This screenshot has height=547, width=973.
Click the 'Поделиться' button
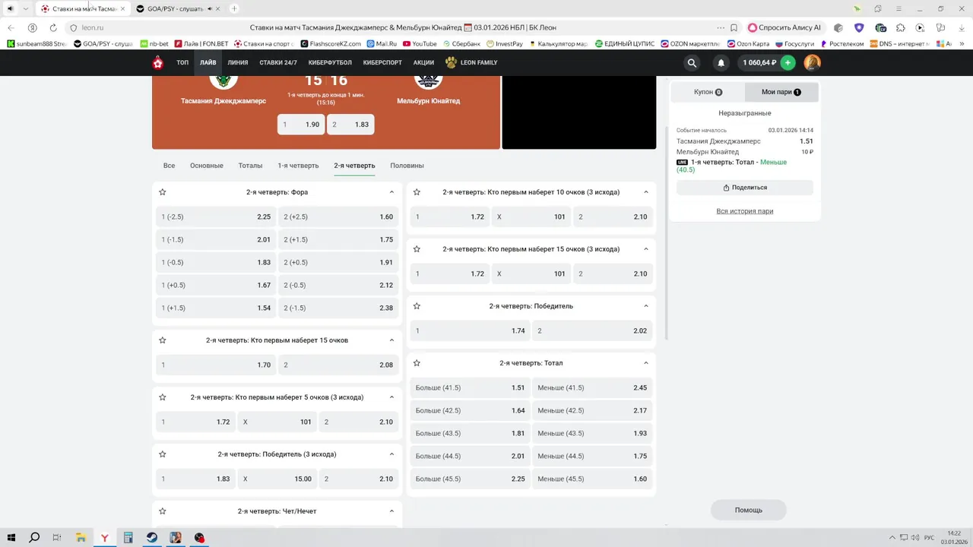[745, 188]
